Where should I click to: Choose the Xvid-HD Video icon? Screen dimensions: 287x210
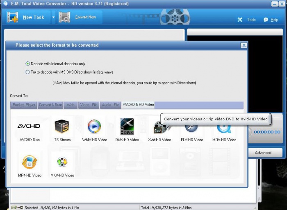click(x=159, y=127)
